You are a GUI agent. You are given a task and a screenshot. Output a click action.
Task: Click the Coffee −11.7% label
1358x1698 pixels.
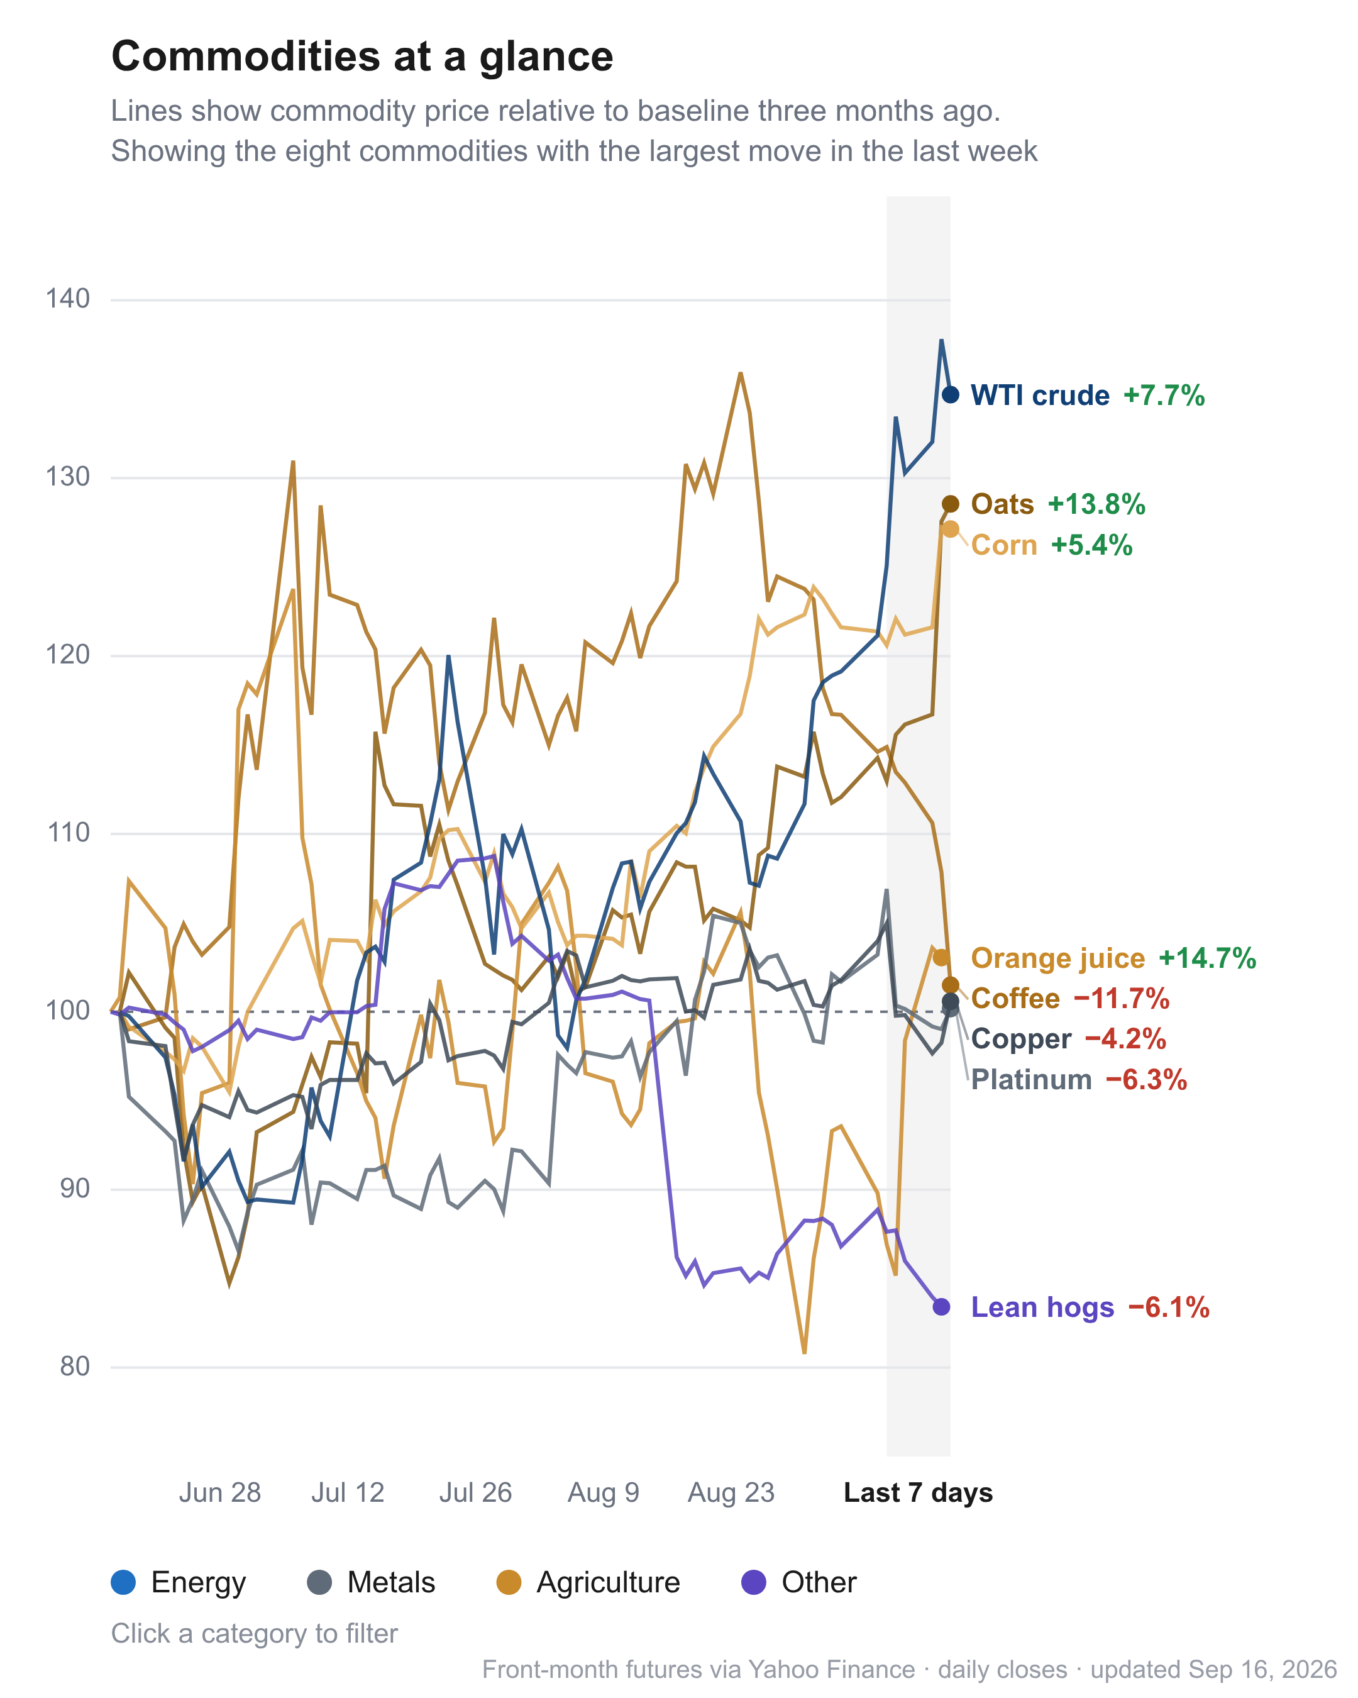click(1070, 999)
